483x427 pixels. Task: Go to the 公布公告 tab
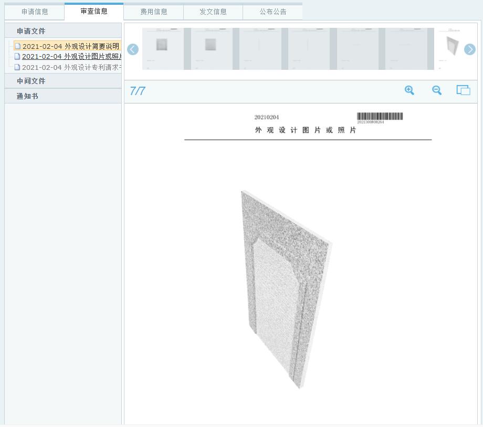pos(273,12)
